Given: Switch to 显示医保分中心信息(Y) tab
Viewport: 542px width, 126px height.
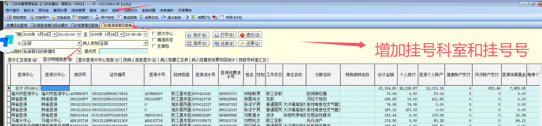Looking at the screenshot, I should click(99, 60).
